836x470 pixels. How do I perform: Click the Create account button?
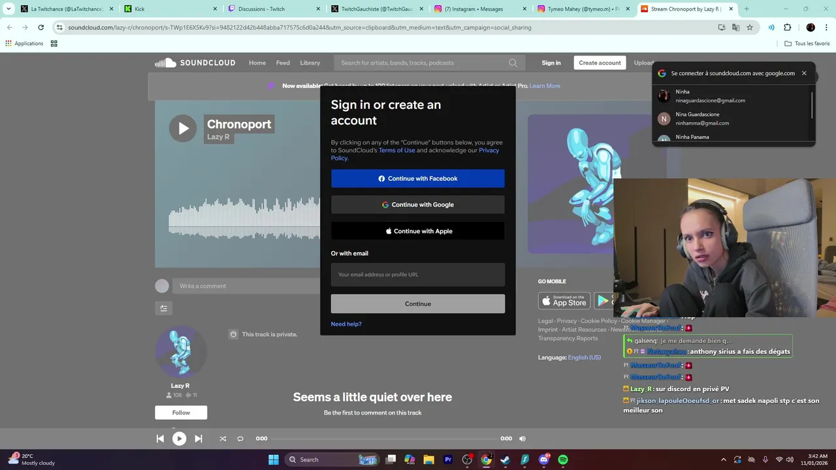(600, 63)
